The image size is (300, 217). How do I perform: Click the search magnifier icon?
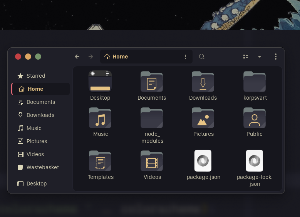(x=202, y=57)
